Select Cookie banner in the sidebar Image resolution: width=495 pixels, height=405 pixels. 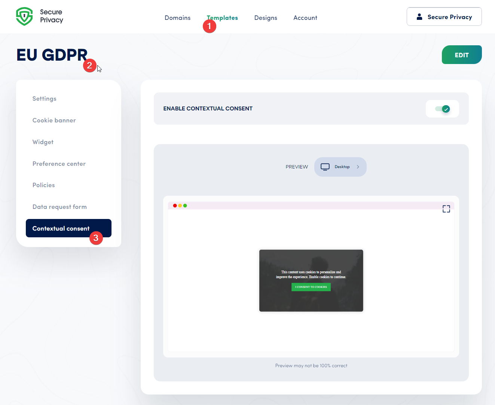click(x=54, y=120)
